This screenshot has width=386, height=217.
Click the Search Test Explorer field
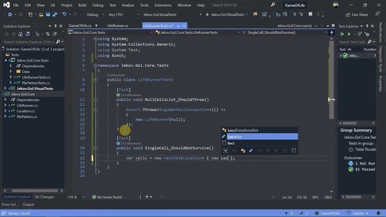(352, 42)
